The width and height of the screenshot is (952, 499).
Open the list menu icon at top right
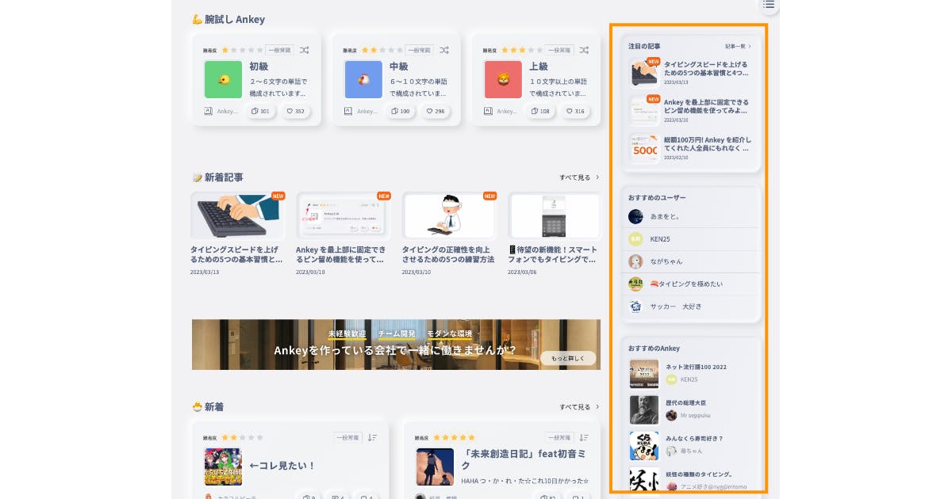coord(768,5)
